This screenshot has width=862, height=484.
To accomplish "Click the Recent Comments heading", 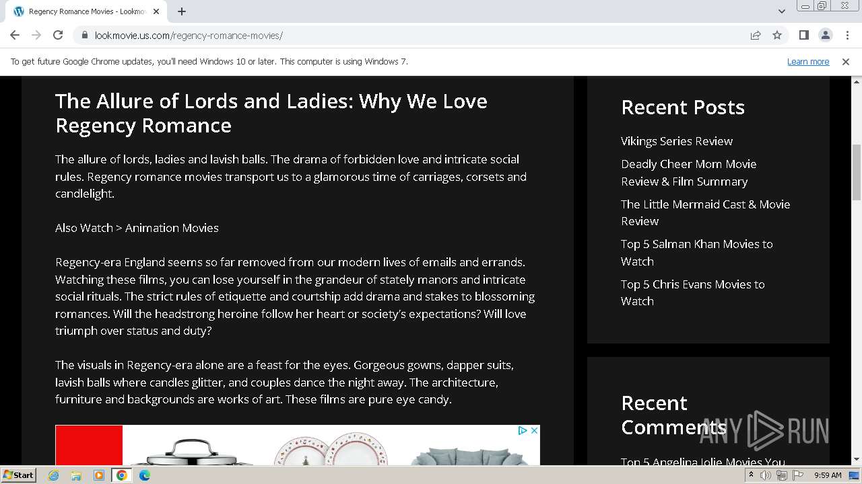I will (x=674, y=415).
